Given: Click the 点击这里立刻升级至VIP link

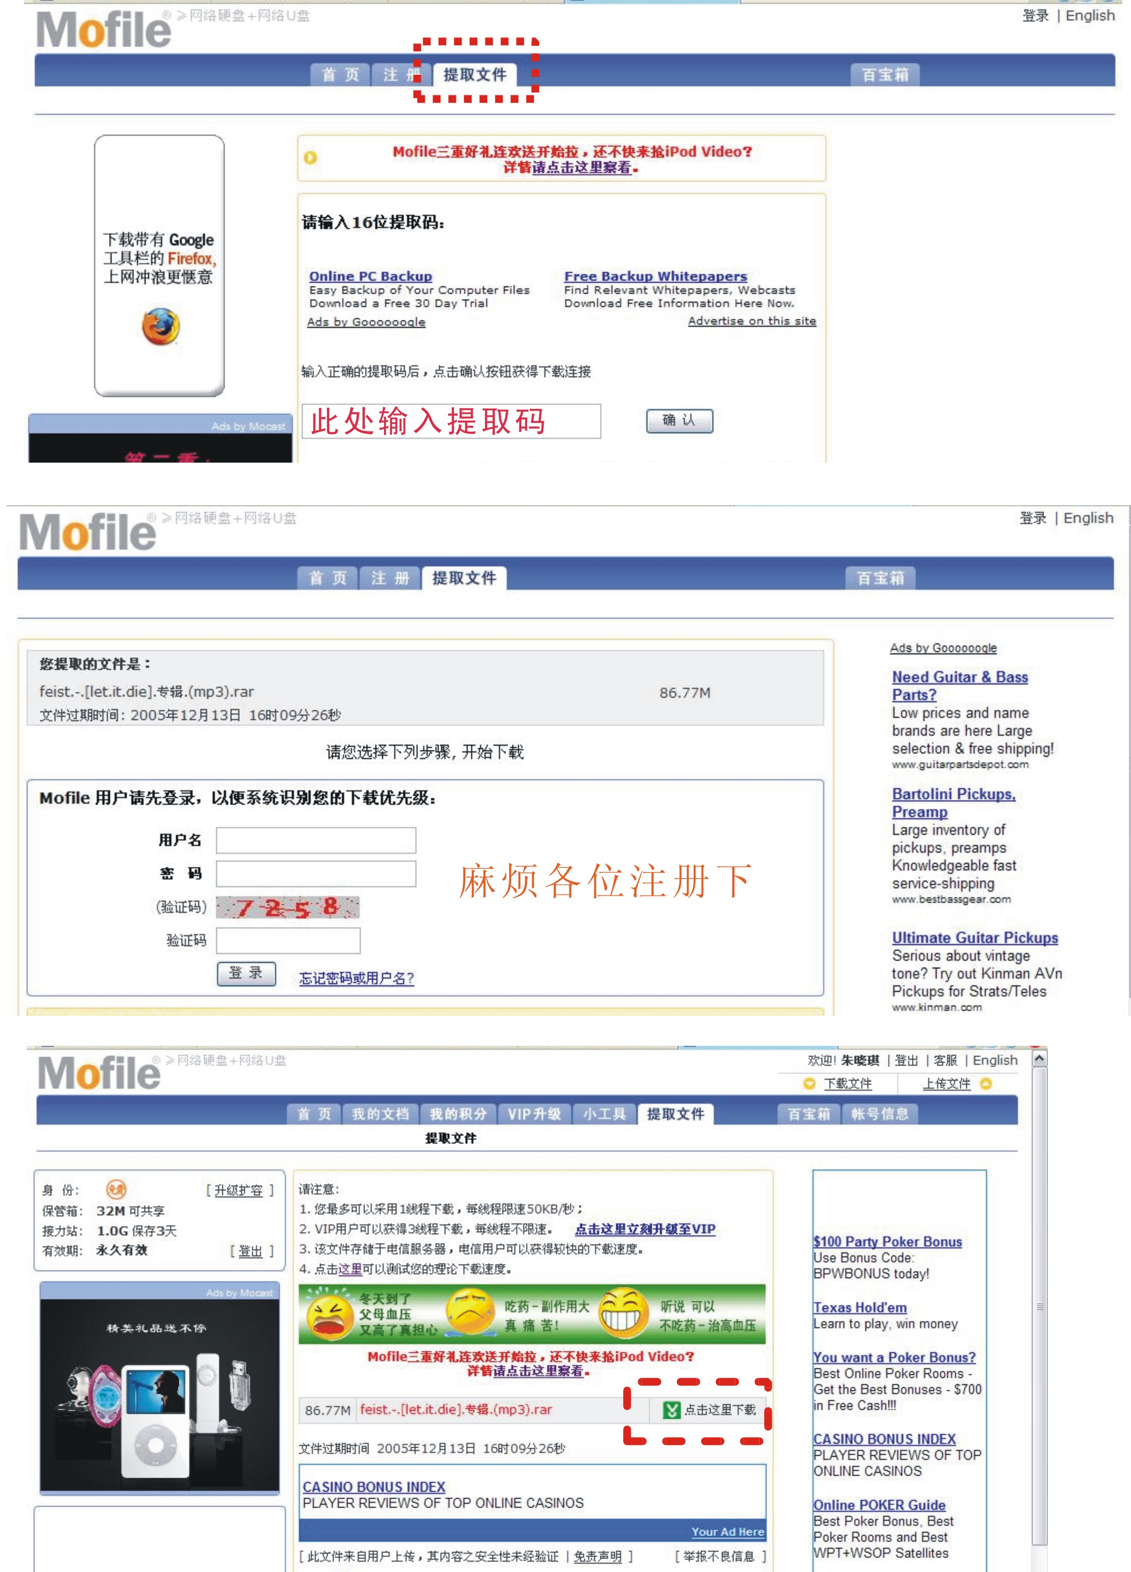Looking at the screenshot, I should 645,1229.
